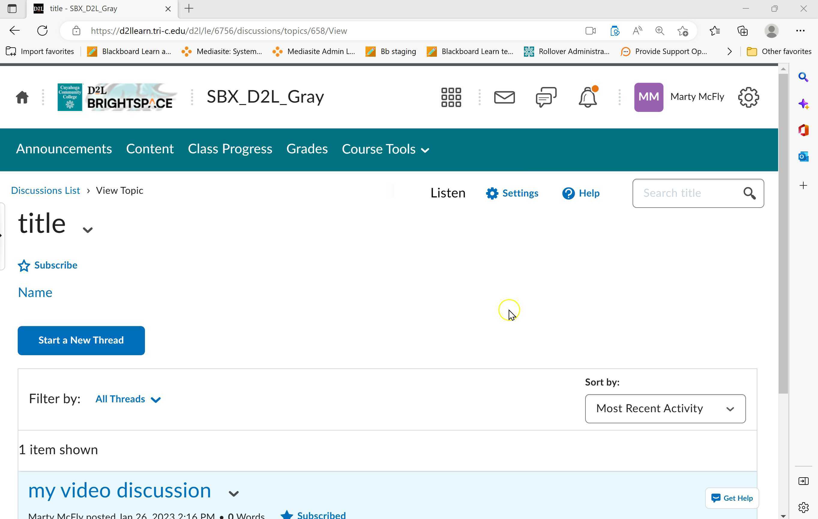
Task: Open the email envelope icon
Action: pos(504,97)
